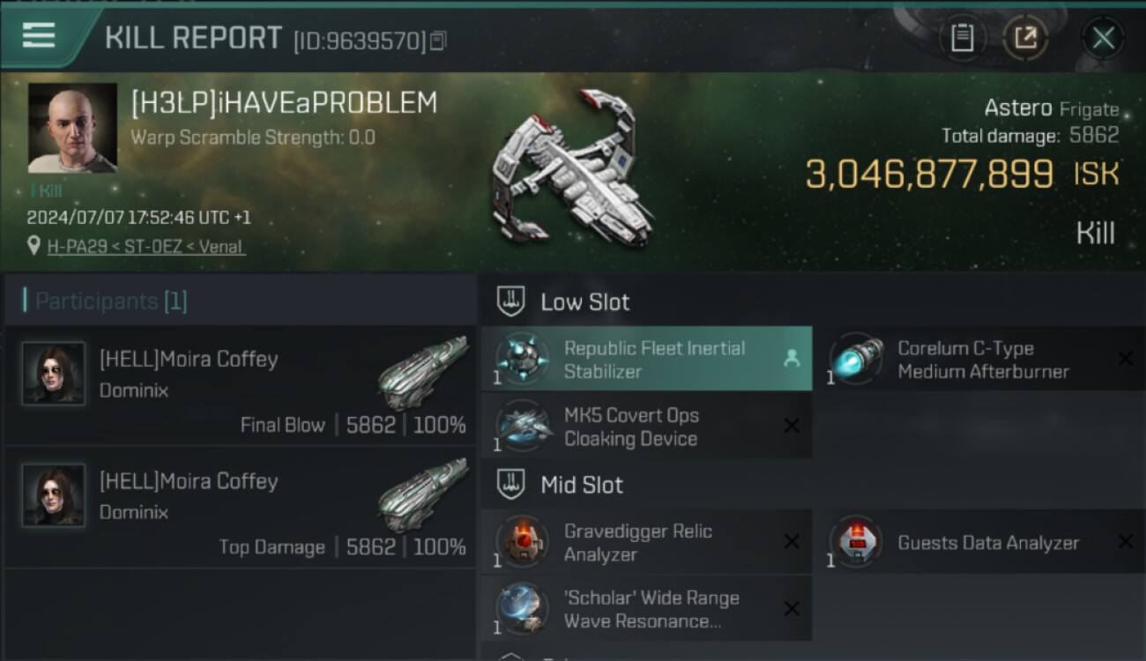This screenshot has height=661, width=1146.
Task: Toggle the Low Slot section header
Action: [x=585, y=302]
